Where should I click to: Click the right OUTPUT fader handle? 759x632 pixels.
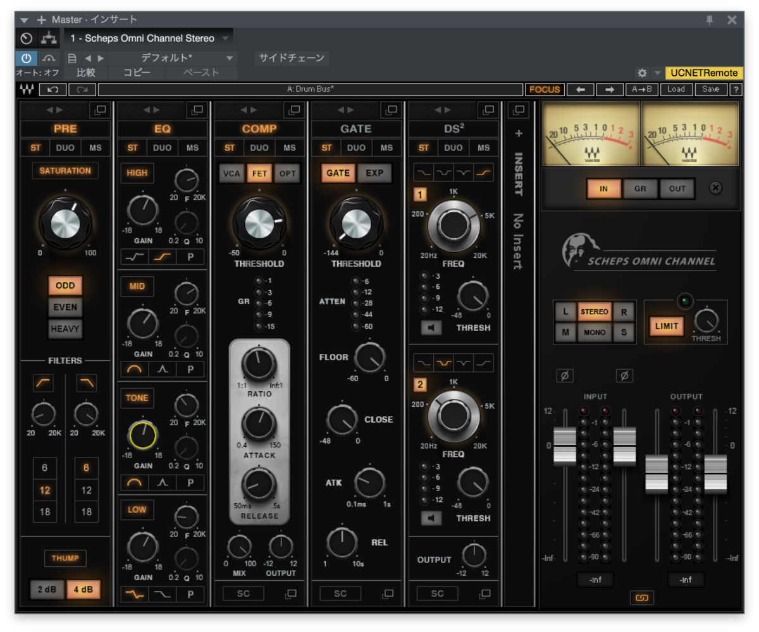[x=715, y=474]
